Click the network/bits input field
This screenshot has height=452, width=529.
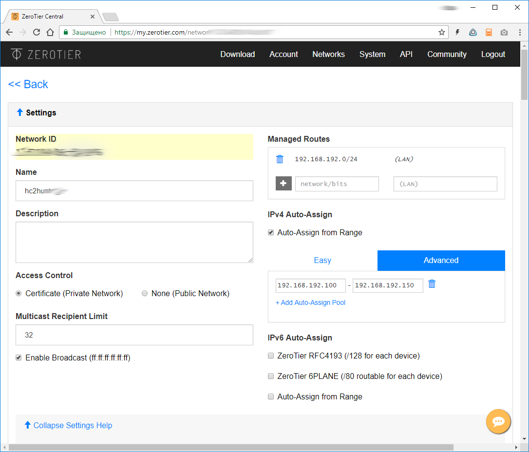(337, 184)
